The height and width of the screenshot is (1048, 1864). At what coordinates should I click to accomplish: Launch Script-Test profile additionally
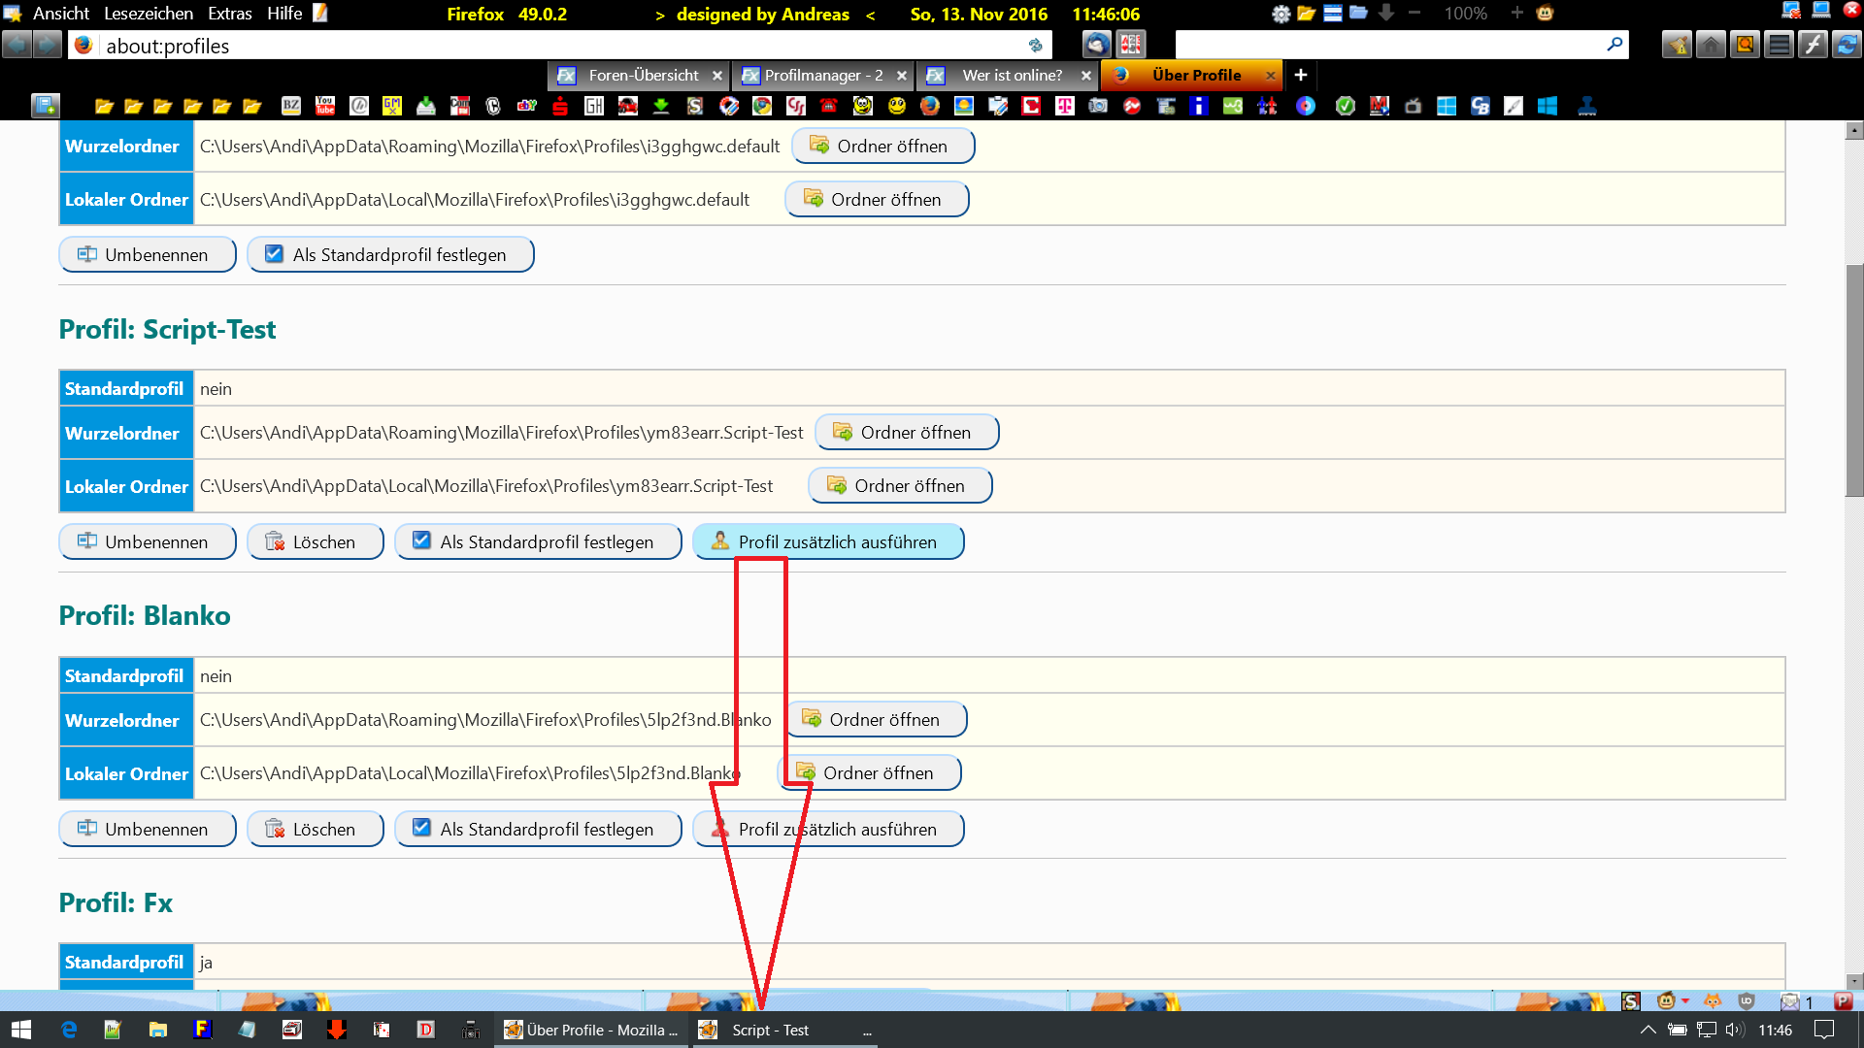tap(828, 541)
